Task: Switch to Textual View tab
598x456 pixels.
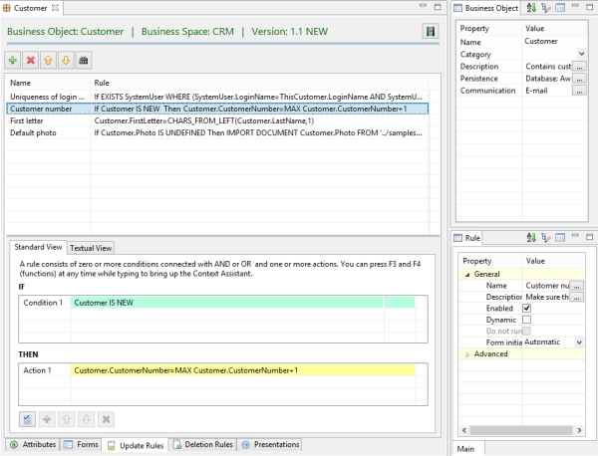Action: [91, 248]
